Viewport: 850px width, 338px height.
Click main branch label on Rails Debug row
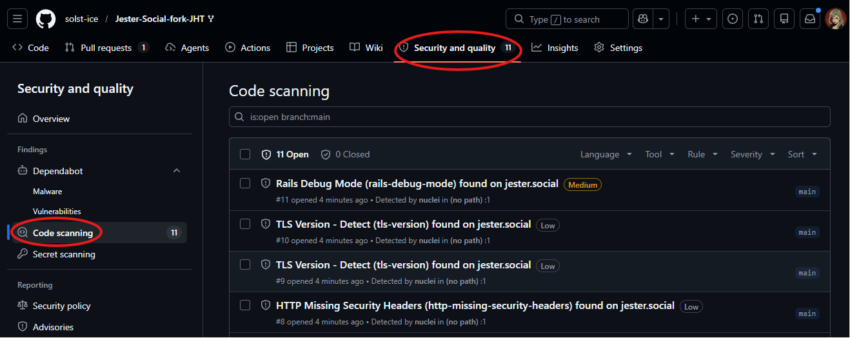tap(807, 192)
